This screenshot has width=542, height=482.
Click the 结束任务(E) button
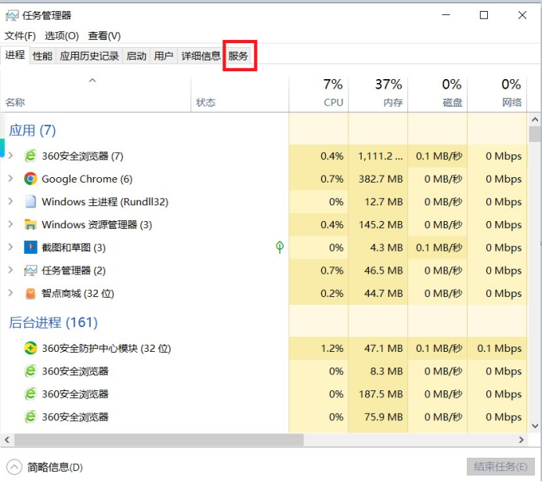pos(500,467)
